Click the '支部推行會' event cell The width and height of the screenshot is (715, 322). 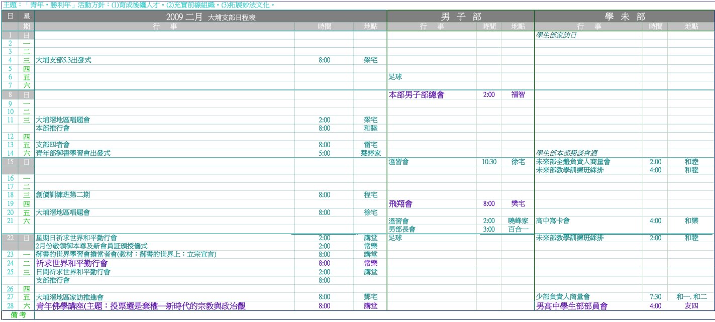pos(53,280)
